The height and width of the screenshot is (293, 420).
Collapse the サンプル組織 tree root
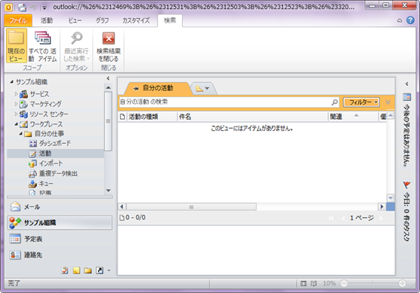pyautogui.click(x=11, y=82)
